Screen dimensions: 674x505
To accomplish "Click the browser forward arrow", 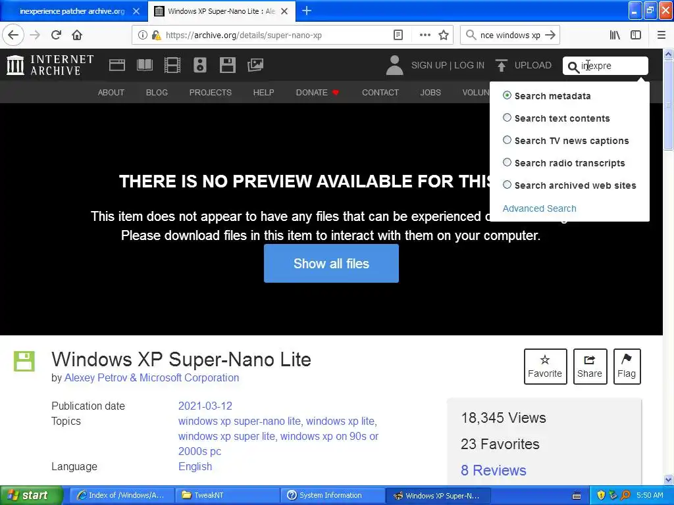I will 36,36.
